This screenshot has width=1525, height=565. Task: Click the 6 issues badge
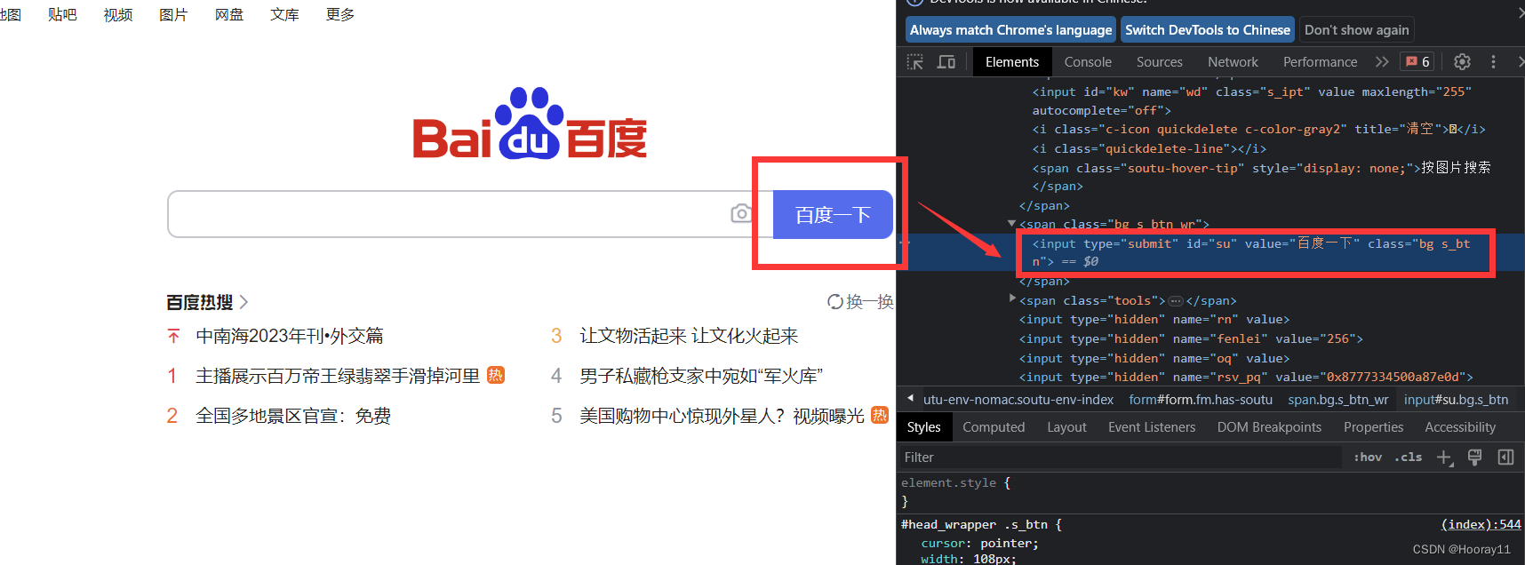coord(1417,61)
